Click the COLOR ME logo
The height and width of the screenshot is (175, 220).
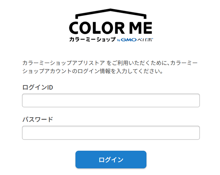[111, 26]
